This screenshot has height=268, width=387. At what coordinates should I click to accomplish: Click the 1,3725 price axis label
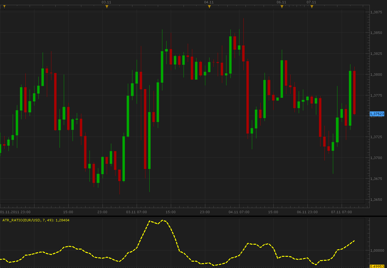point(376,137)
